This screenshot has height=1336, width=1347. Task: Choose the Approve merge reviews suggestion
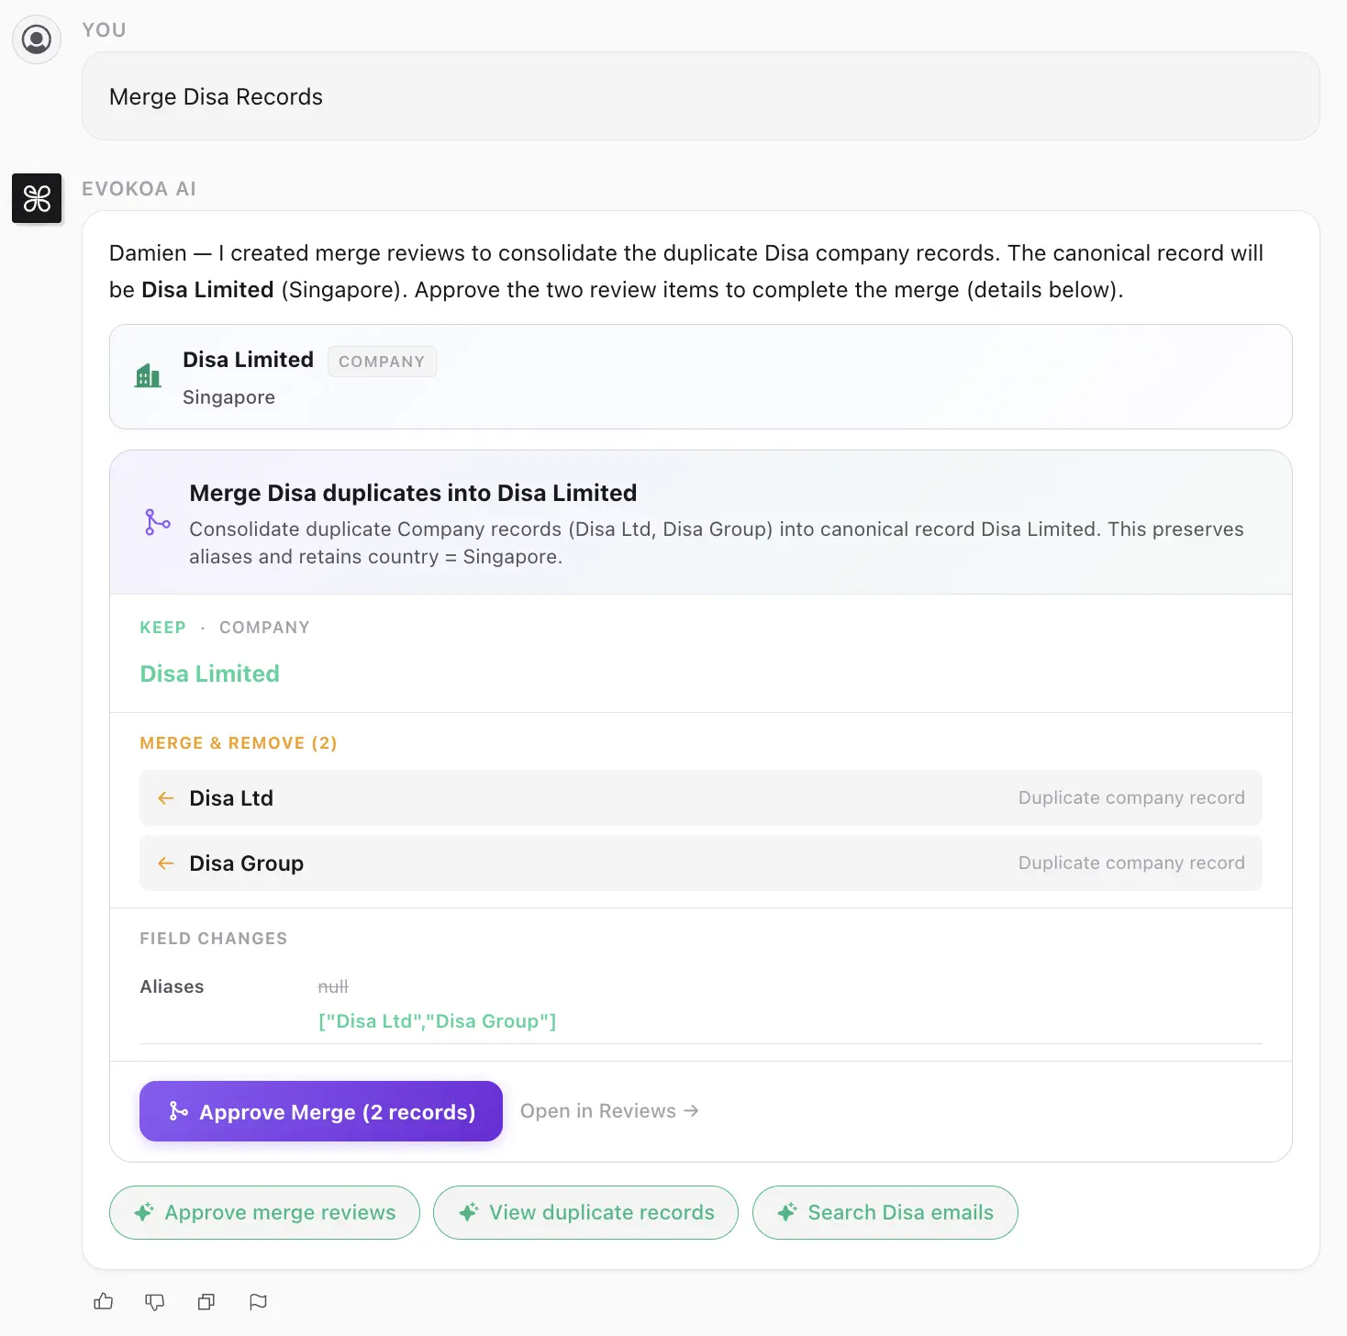coord(264,1212)
